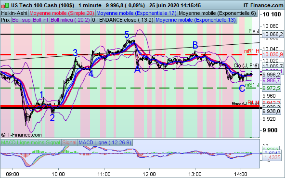Click the 10 100 price axis label
The width and height of the screenshot is (285, 178).
click(272, 14)
